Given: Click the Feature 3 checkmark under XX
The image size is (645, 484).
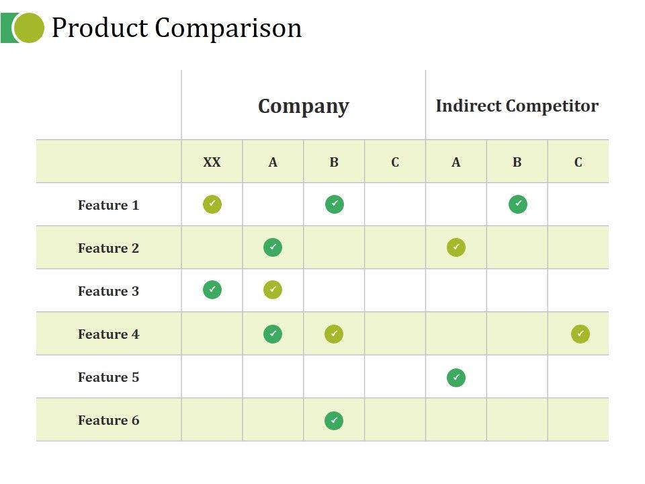Looking at the screenshot, I should [212, 290].
